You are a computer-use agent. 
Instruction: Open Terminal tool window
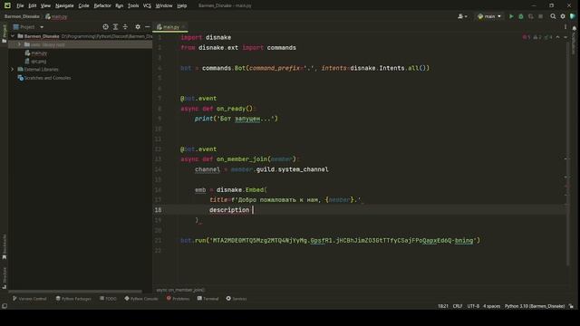208,299
